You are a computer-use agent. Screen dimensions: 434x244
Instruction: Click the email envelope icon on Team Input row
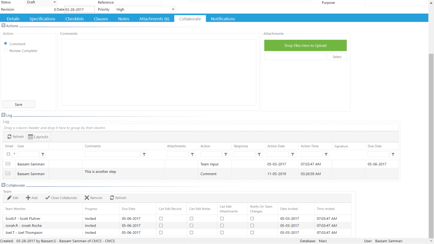click(x=8, y=164)
